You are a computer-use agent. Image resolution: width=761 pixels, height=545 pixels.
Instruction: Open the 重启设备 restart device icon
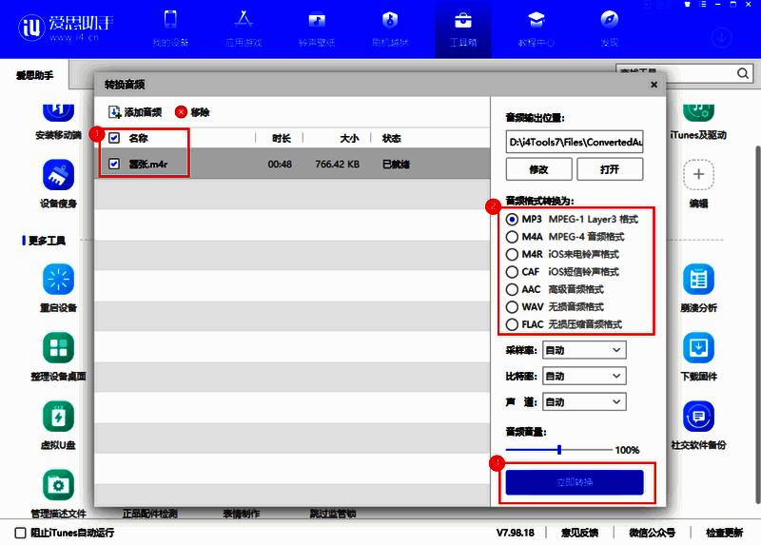click(58, 280)
